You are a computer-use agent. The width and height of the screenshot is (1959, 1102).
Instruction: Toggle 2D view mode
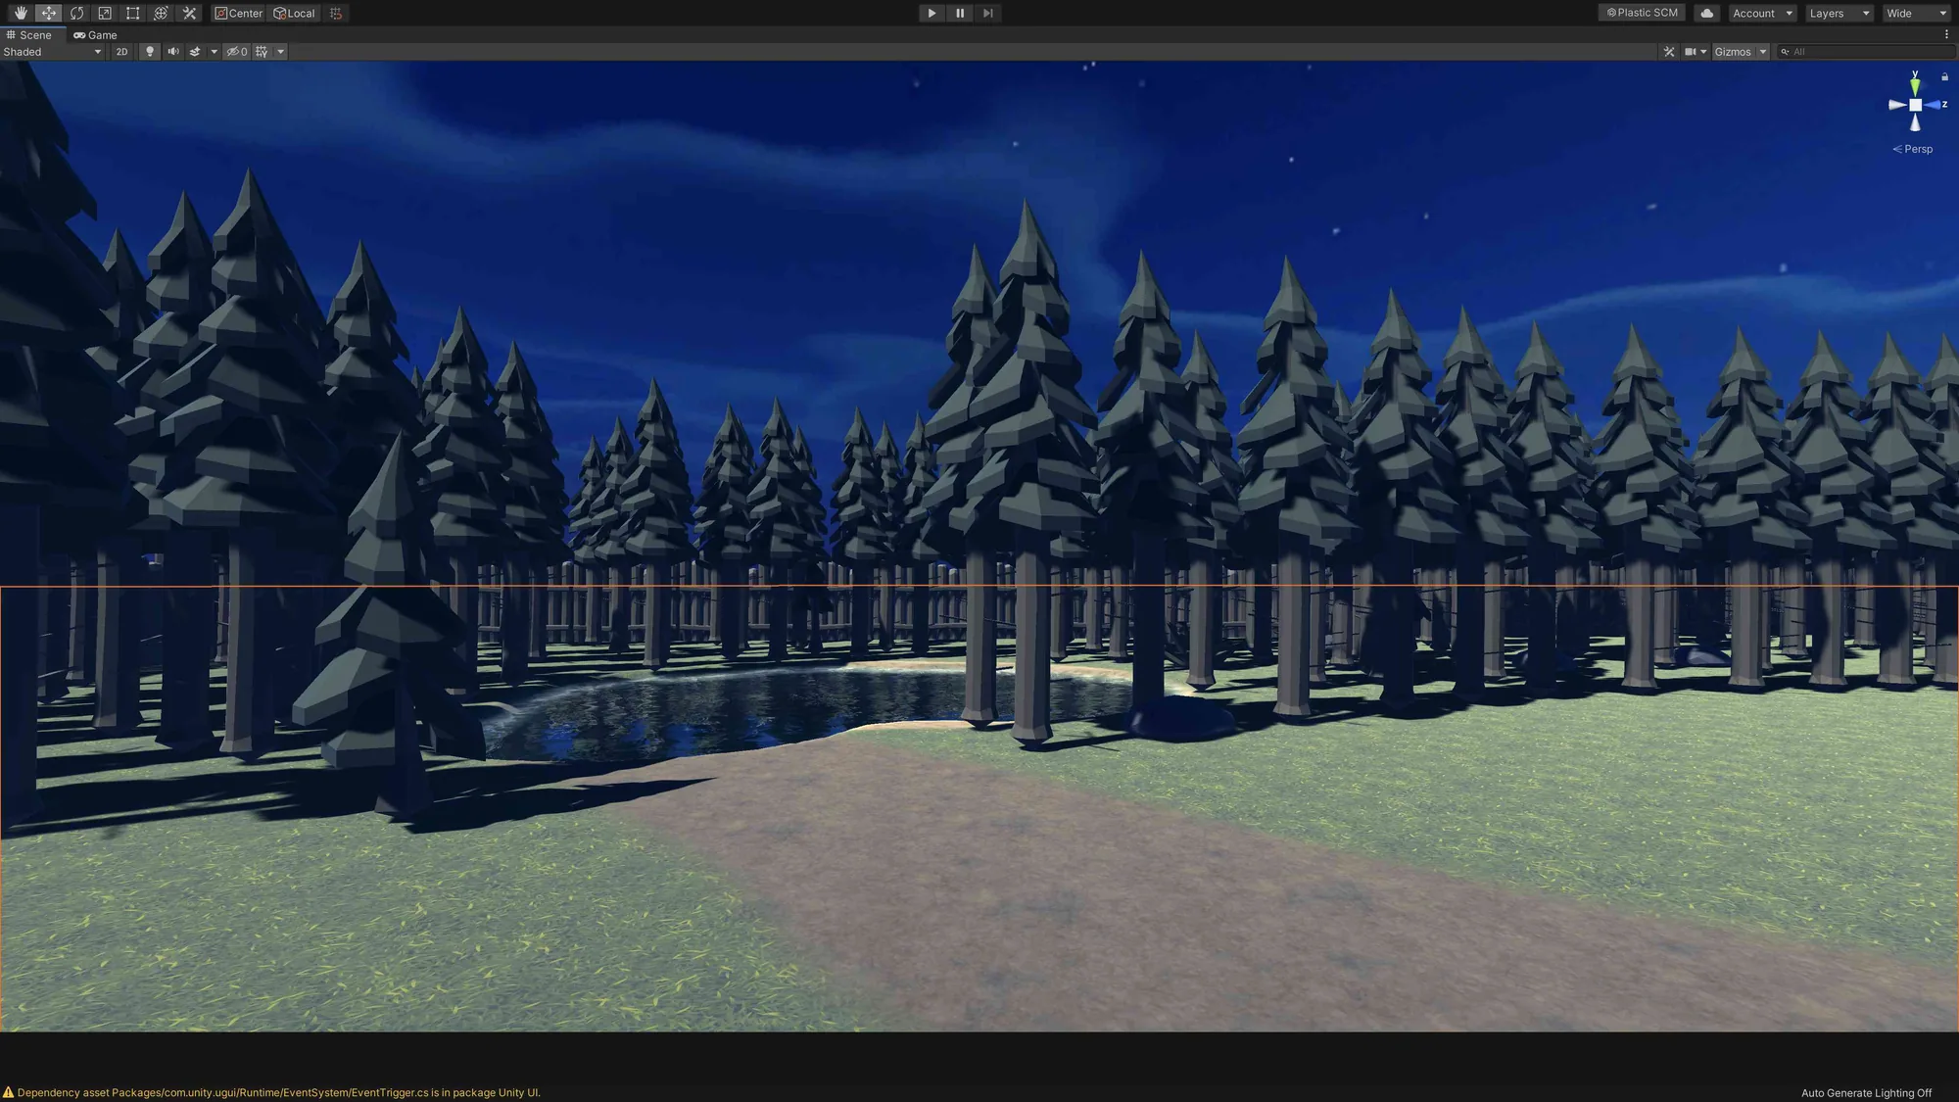(x=121, y=52)
